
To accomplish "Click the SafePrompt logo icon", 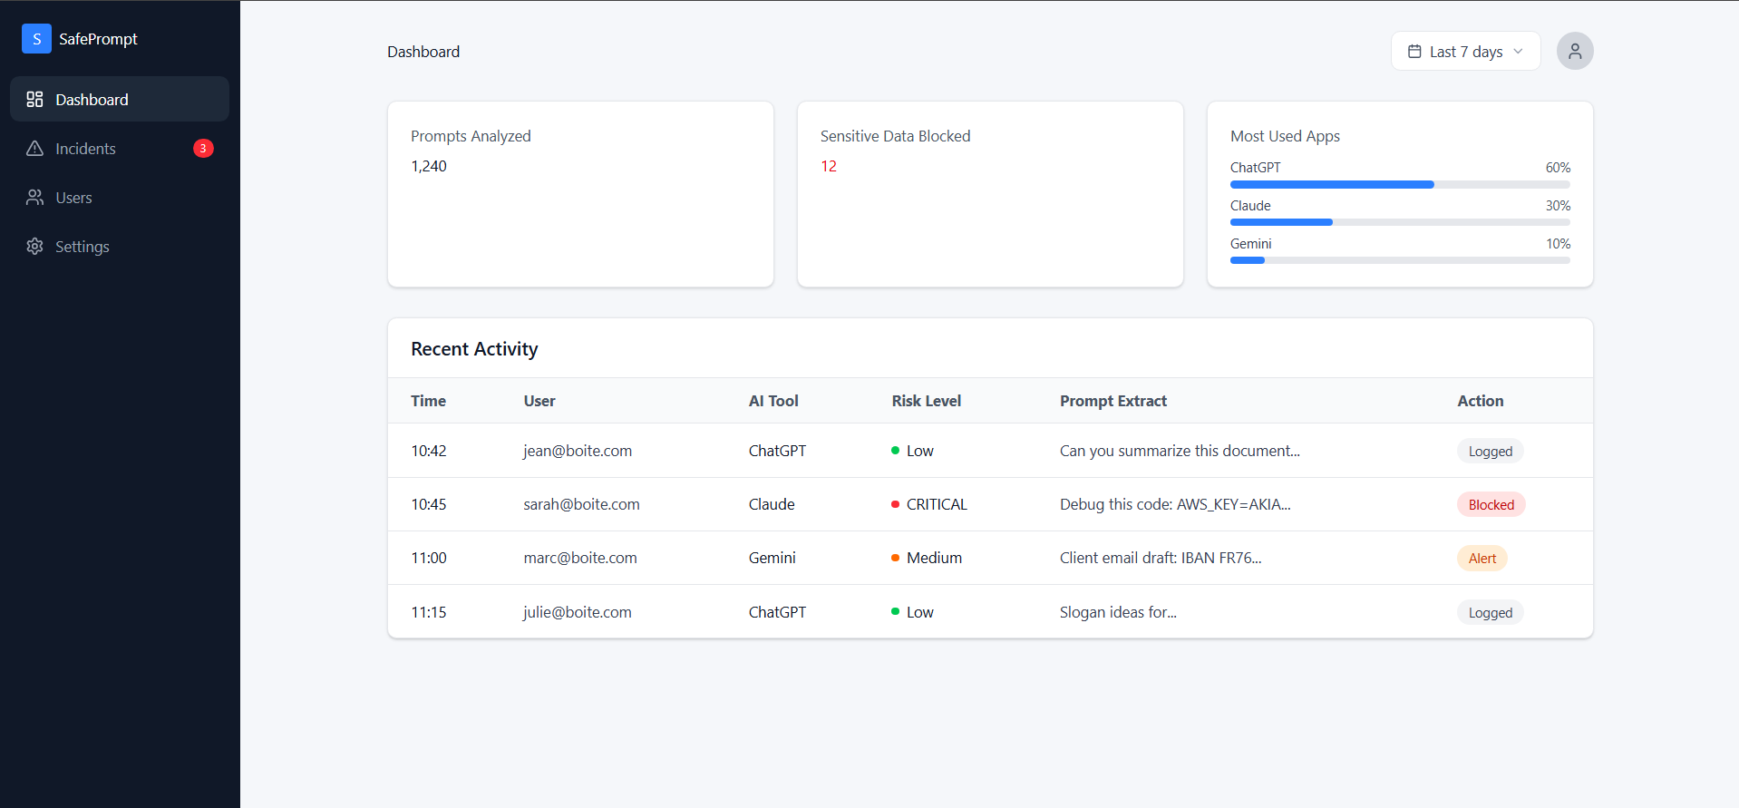I will point(36,39).
